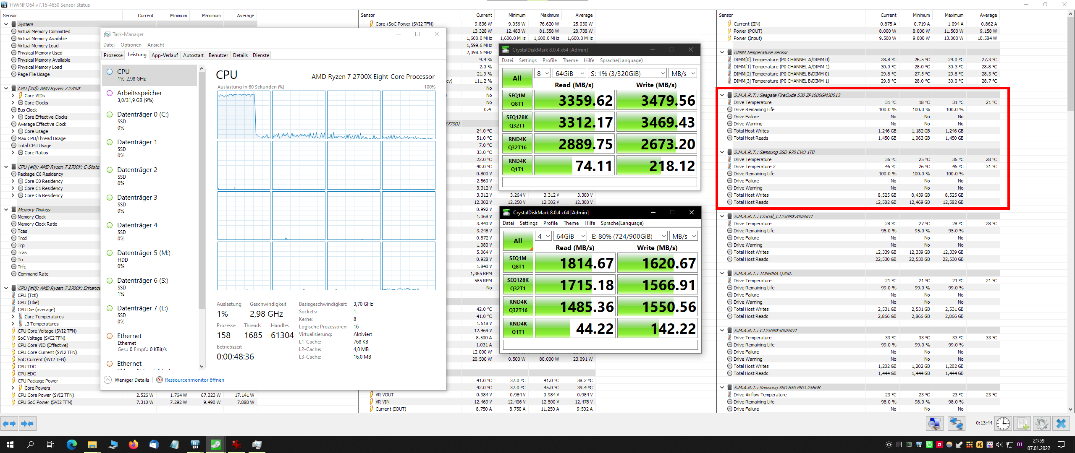Open Ressourcenmonitor via the link in Task-Manager
The image size is (1075, 453).
pos(194,380)
